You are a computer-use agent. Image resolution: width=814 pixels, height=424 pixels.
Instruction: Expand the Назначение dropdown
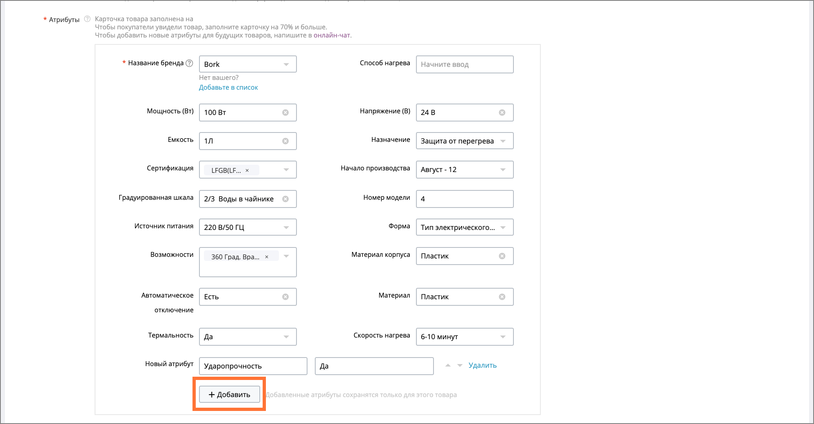click(x=503, y=141)
